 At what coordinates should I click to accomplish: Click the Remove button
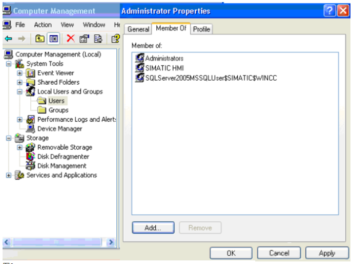pos(200,228)
